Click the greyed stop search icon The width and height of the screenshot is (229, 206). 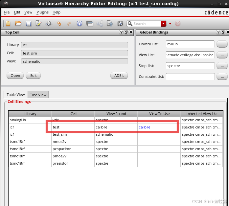point(178,23)
